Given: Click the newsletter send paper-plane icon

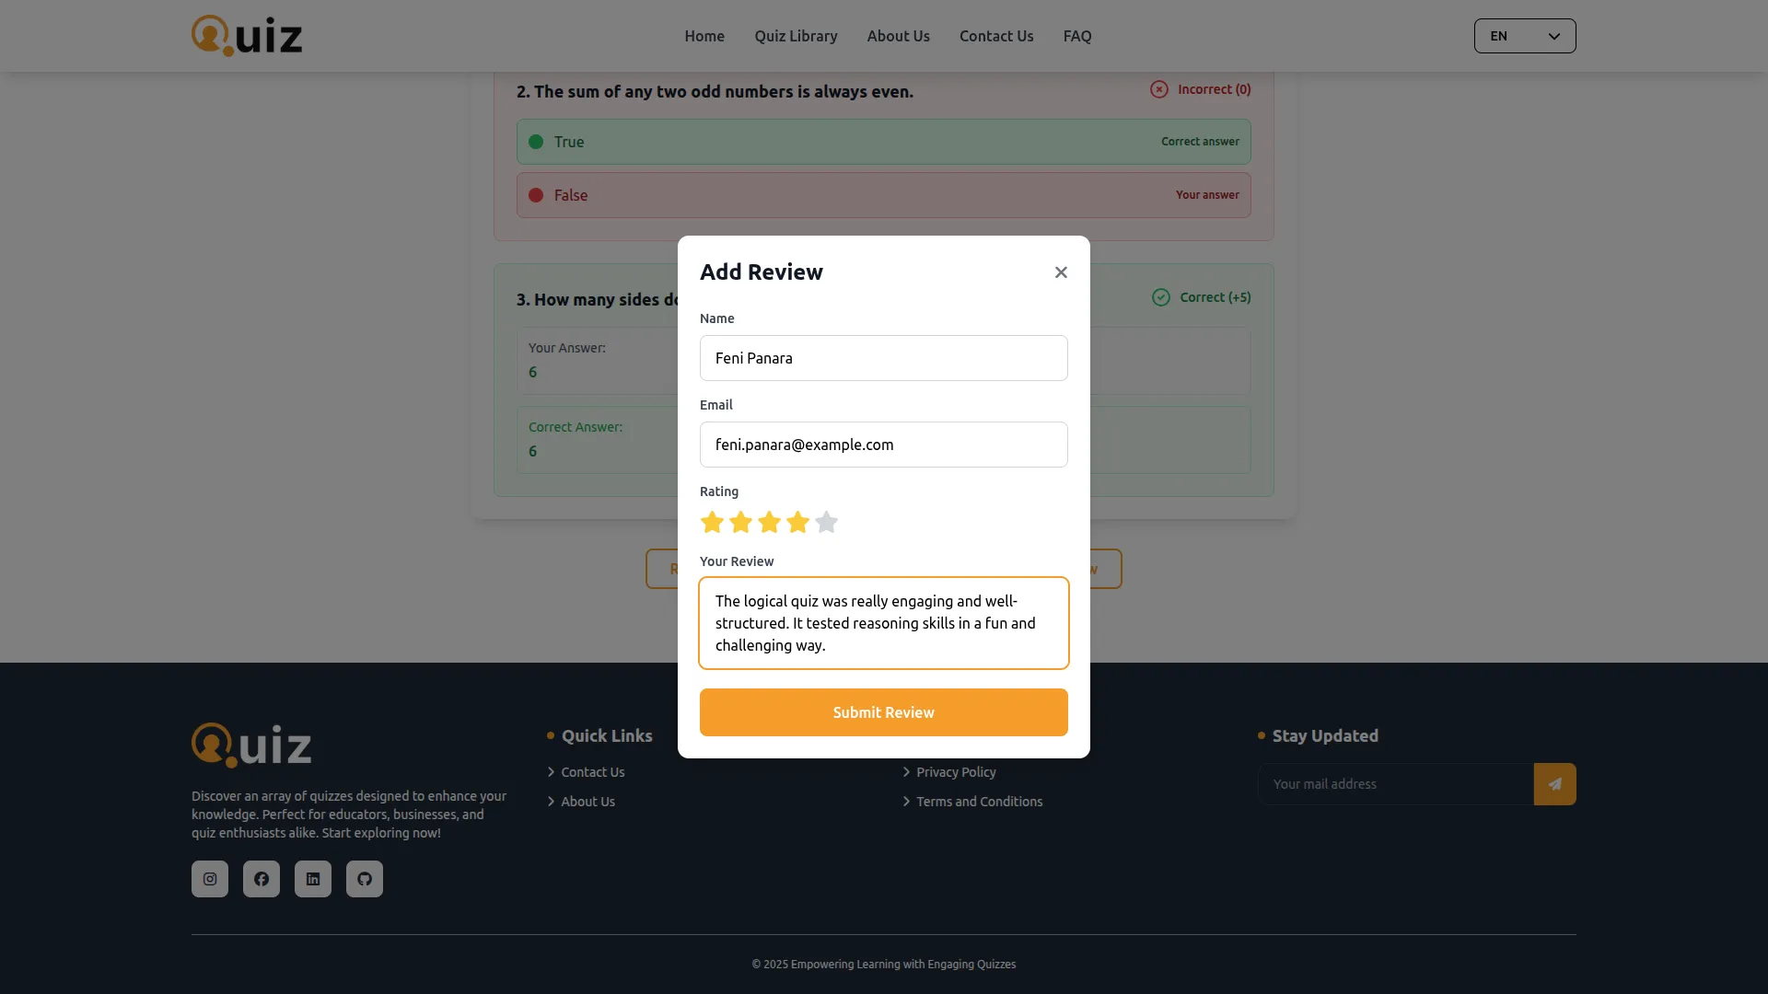Looking at the screenshot, I should point(1554,783).
